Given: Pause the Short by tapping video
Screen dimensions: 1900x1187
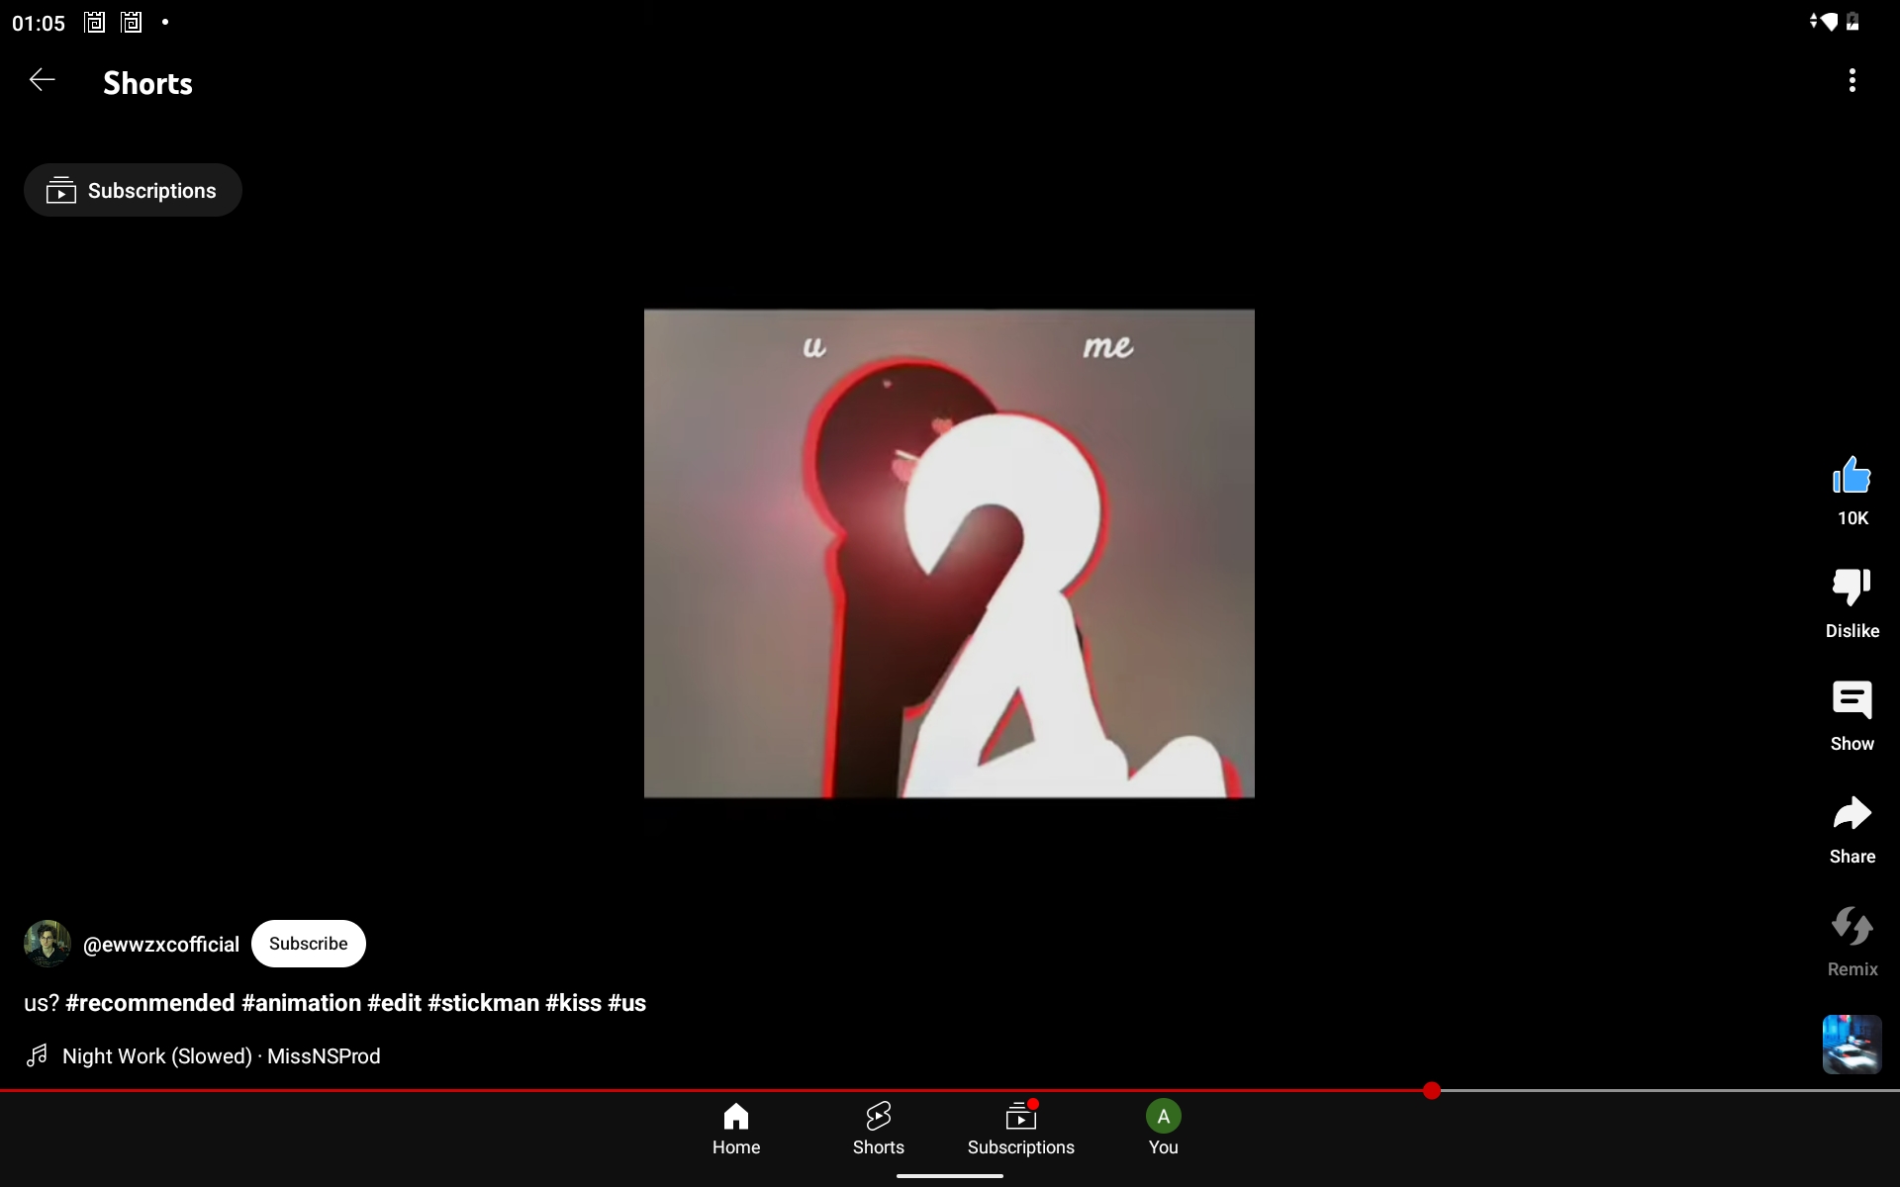Looking at the screenshot, I should point(949,553).
